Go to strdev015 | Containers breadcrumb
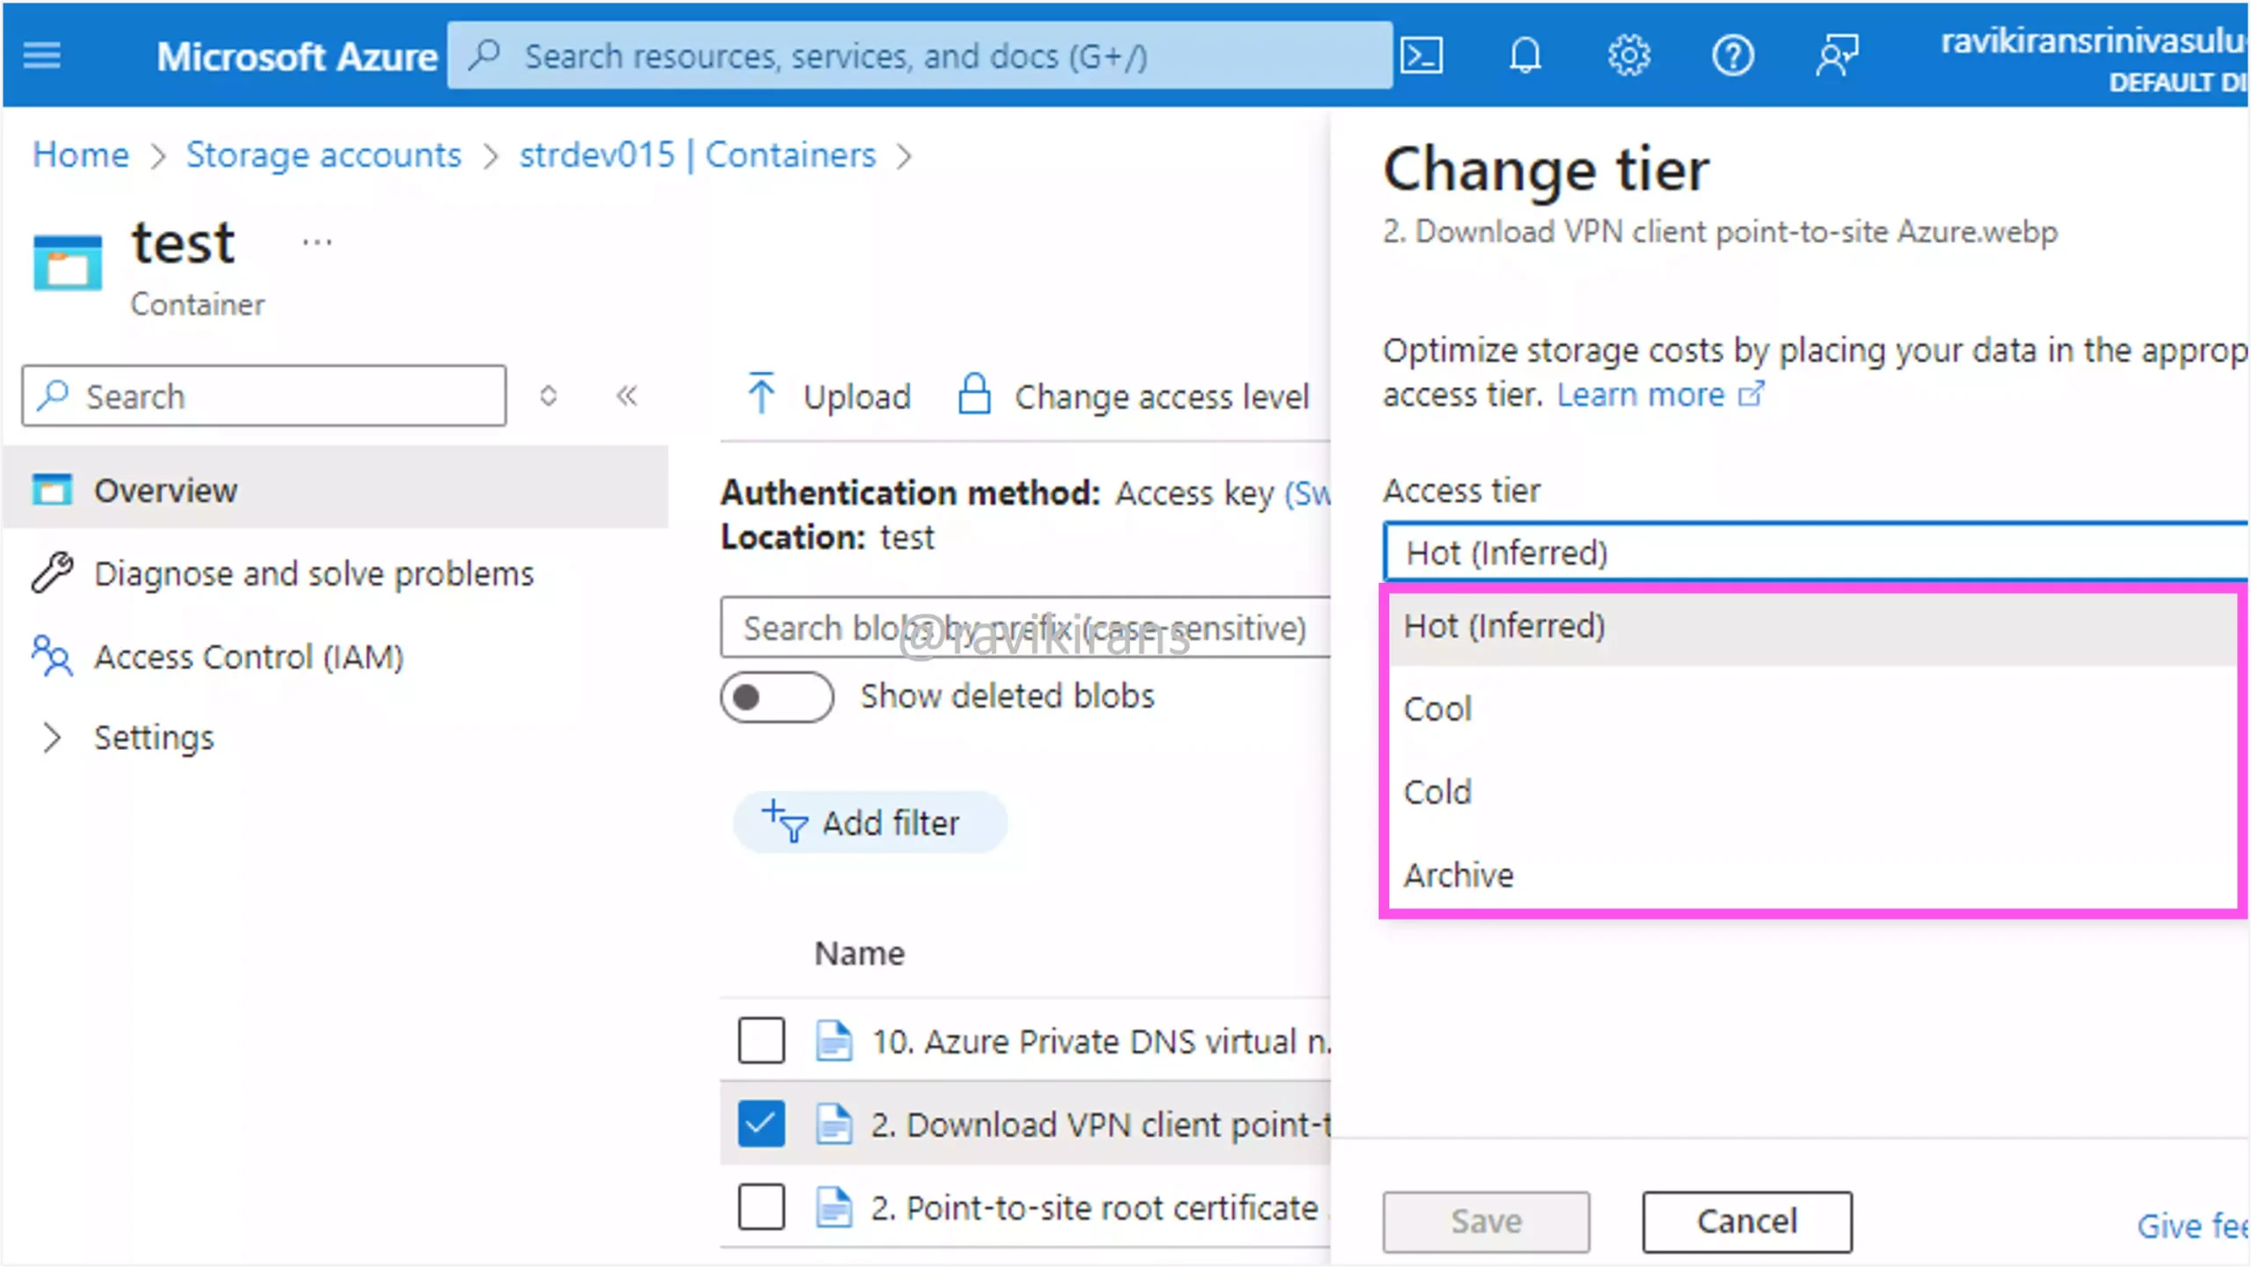Image resolution: width=2251 pixels, height=1267 pixels. [697, 155]
